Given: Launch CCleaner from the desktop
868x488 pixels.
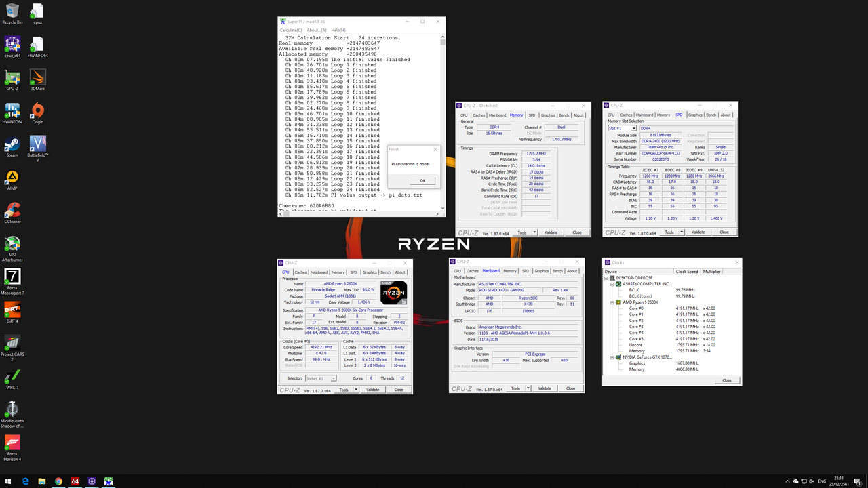Looking at the screenshot, I should (12, 213).
